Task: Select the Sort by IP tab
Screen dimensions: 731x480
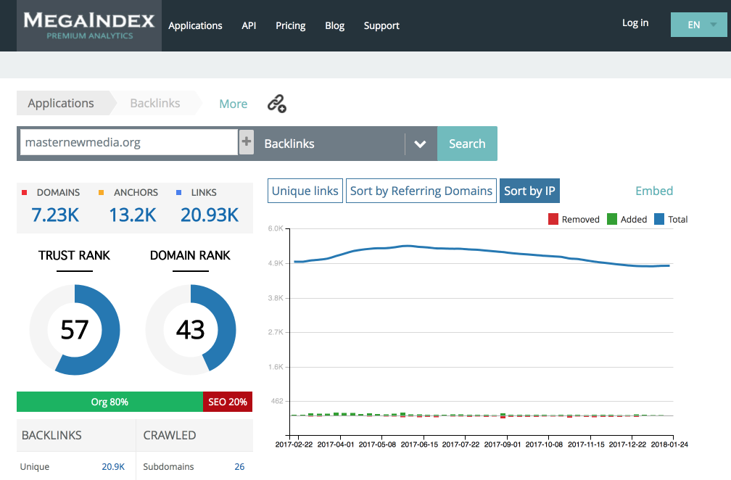Action: click(x=529, y=191)
